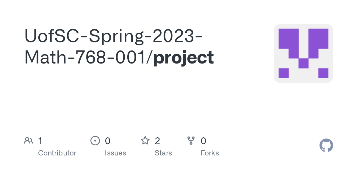Image resolution: width=357 pixels, height=178 pixels.
Task: Select the 'Forks' label text
Action: pos(209,153)
